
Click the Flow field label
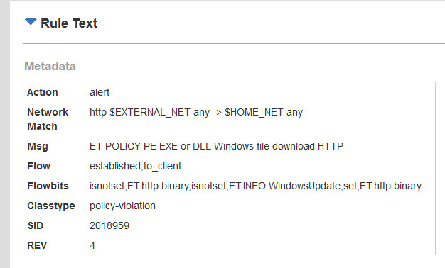point(38,166)
